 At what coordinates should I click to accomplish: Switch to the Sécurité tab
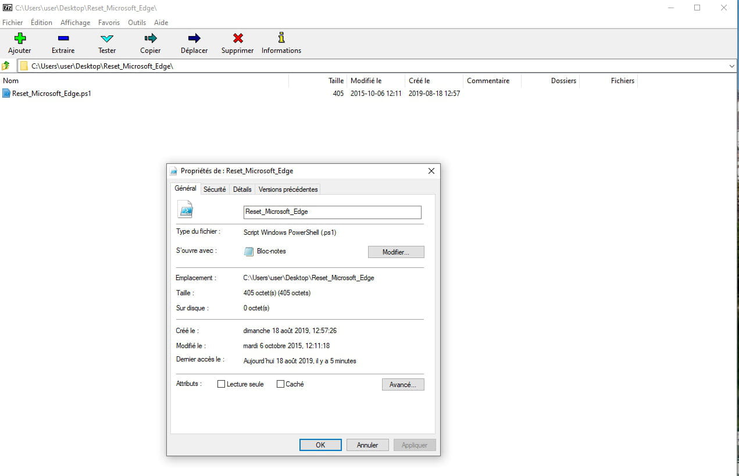pos(215,189)
